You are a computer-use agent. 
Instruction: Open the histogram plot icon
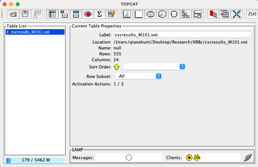coord(127,14)
